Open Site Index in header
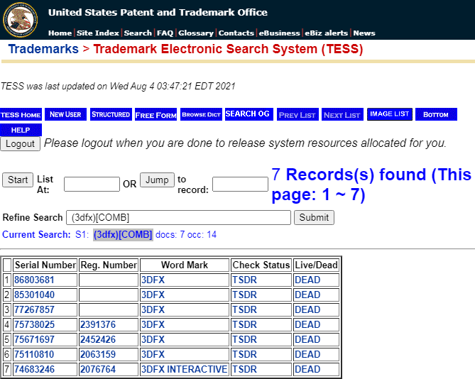 [x=98, y=33]
